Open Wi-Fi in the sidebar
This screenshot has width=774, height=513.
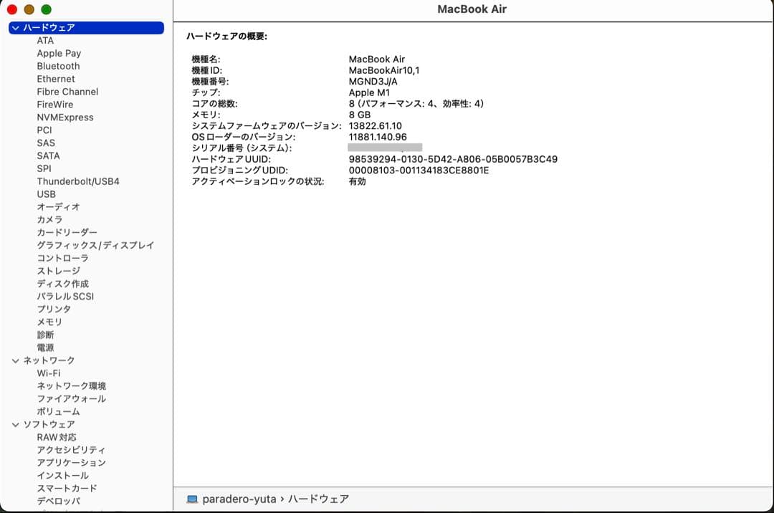[49, 373]
